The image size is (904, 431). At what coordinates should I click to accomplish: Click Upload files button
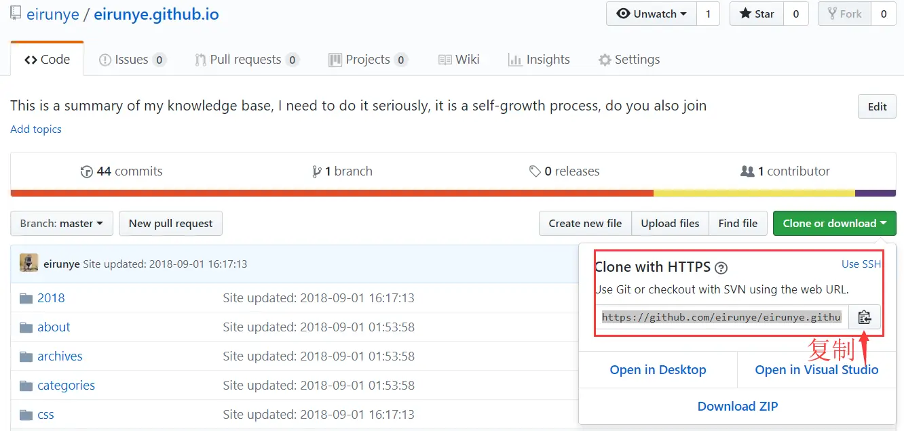[670, 223]
